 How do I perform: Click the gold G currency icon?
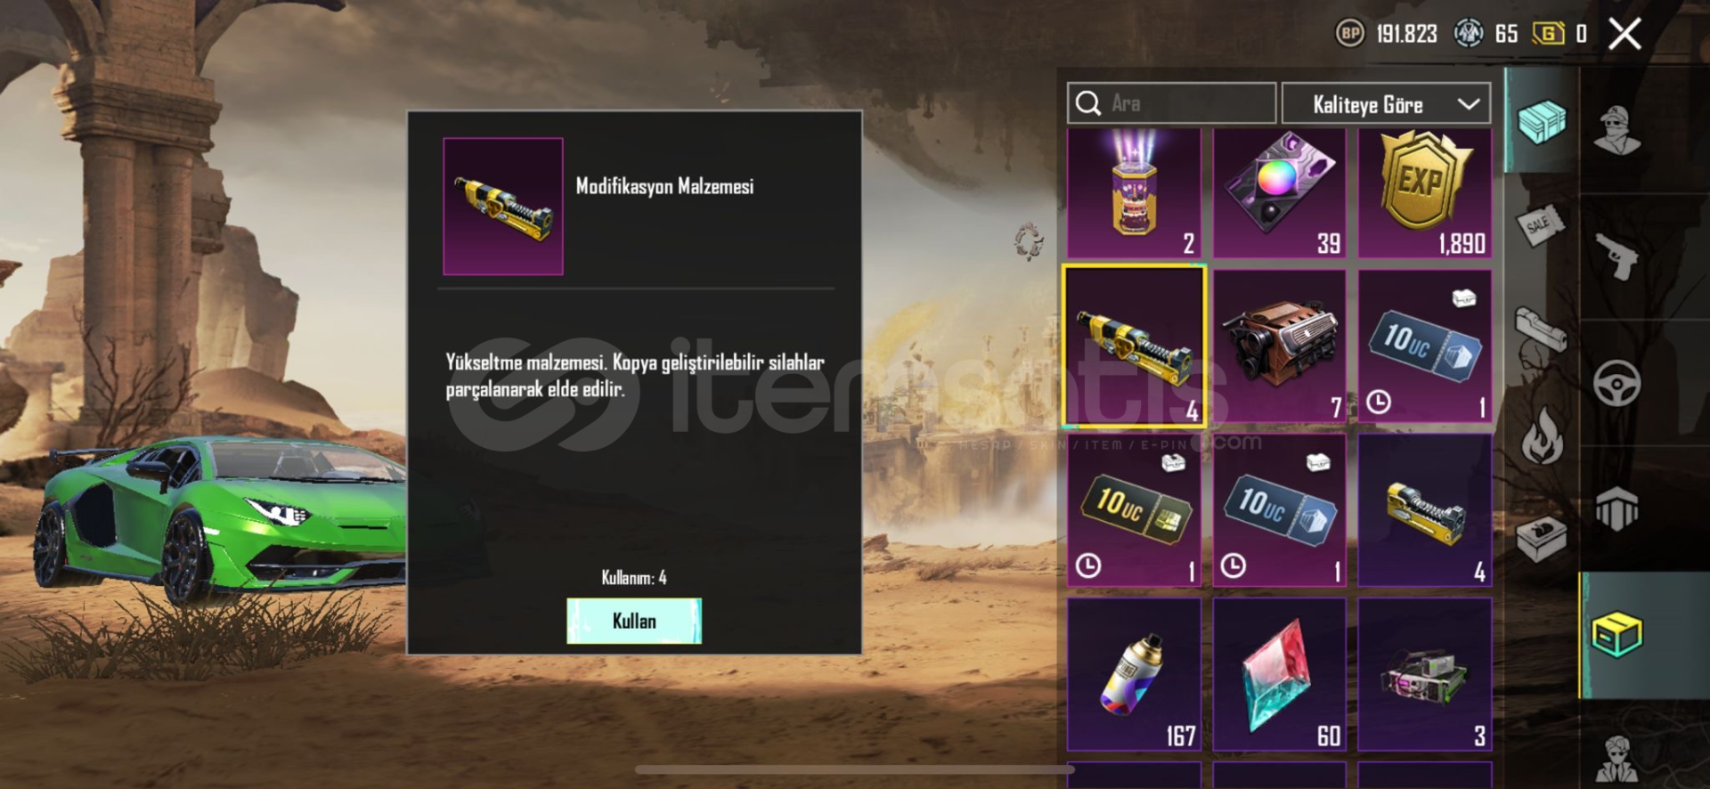point(1548,34)
